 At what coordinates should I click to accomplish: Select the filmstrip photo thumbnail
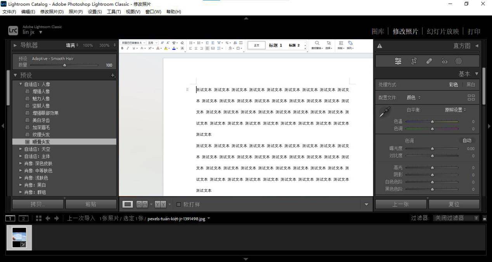(x=19, y=237)
